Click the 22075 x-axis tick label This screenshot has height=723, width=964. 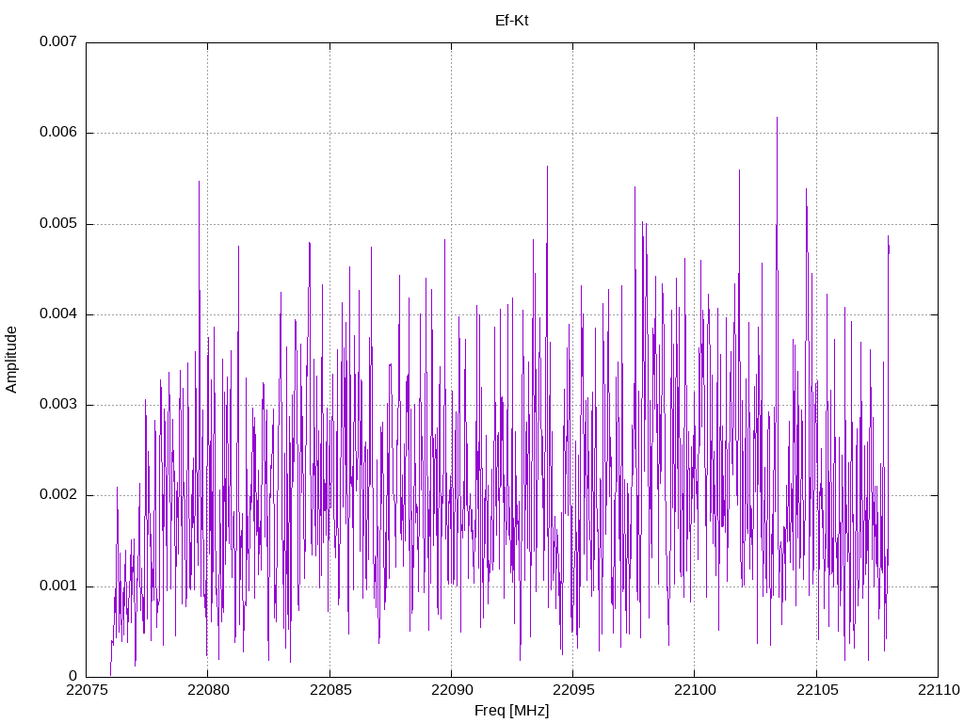click(x=86, y=690)
